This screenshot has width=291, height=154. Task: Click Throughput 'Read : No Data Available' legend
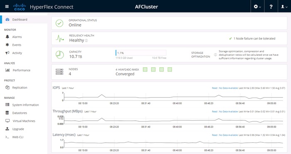coord(225,112)
